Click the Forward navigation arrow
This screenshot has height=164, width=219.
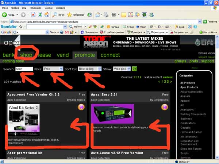(x=23, y=15)
